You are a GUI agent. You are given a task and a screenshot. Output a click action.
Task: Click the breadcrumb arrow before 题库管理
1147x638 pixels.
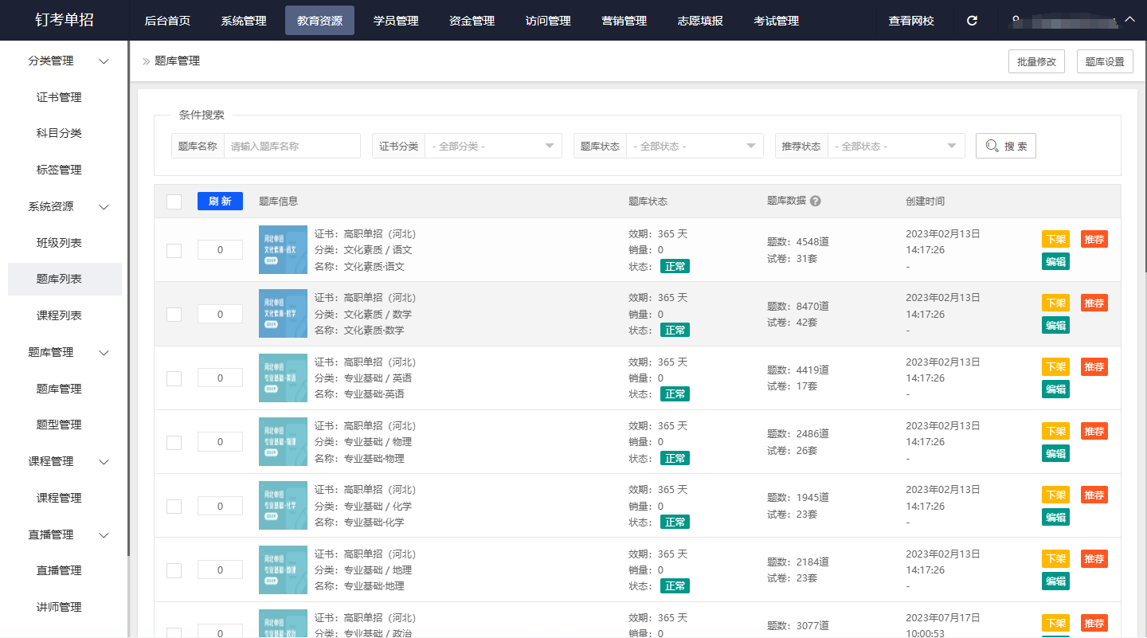click(147, 61)
